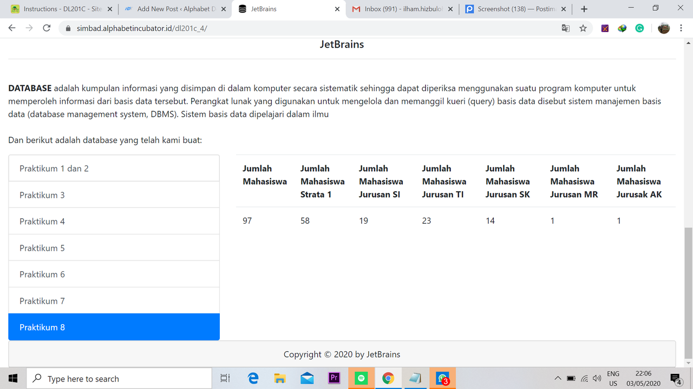Click the Jumlah Mahasiswa Jurusan TI header
Screen dimensions: 693x389
pos(444,182)
